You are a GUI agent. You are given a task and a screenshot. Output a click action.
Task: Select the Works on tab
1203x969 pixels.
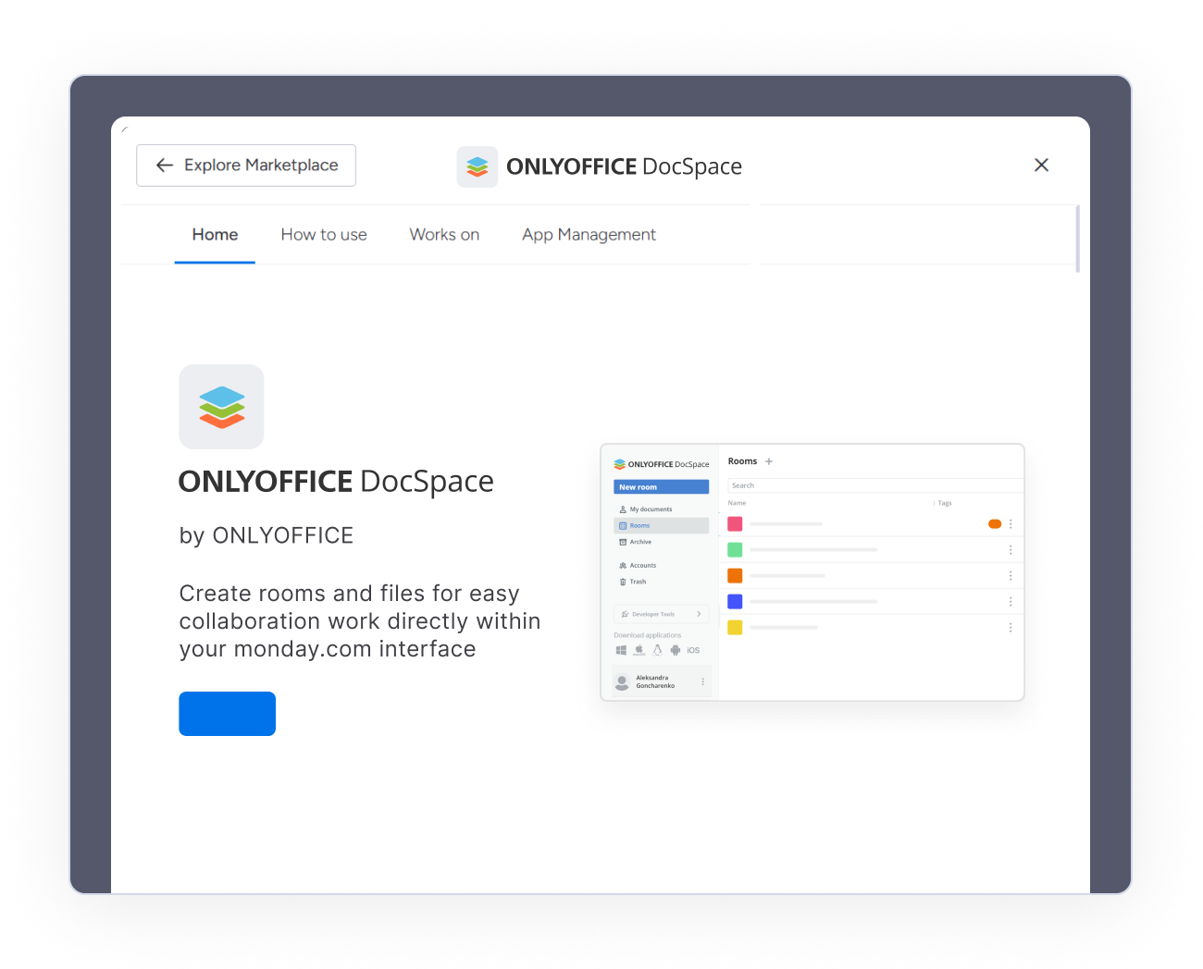click(444, 235)
